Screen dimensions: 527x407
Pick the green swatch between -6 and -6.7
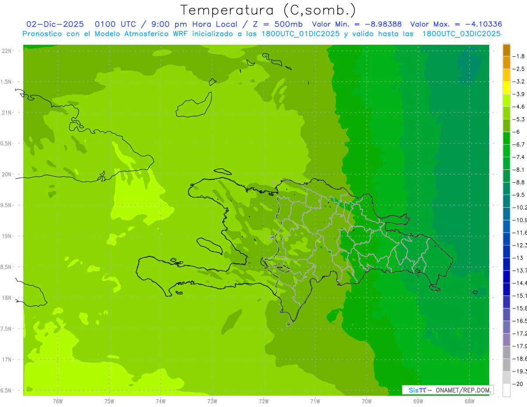pos(506,138)
